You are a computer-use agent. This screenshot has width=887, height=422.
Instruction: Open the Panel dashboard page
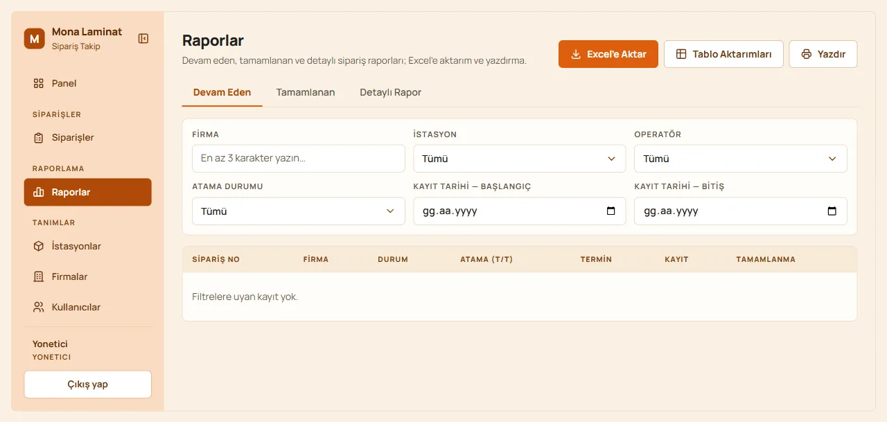pos(88,83)
